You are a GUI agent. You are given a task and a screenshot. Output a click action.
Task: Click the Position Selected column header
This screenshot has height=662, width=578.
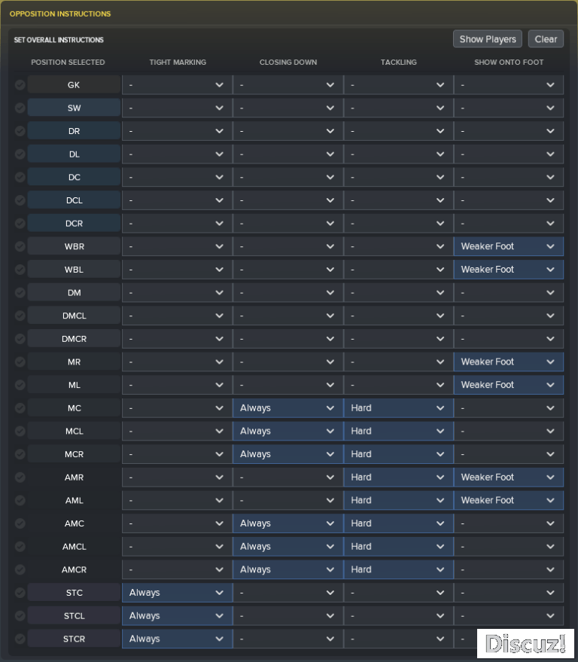click(x=68, y=62)
